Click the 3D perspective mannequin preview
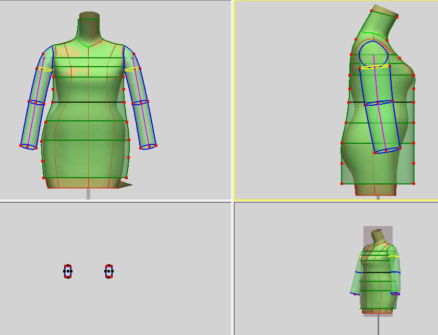 (x=378, y=272)
